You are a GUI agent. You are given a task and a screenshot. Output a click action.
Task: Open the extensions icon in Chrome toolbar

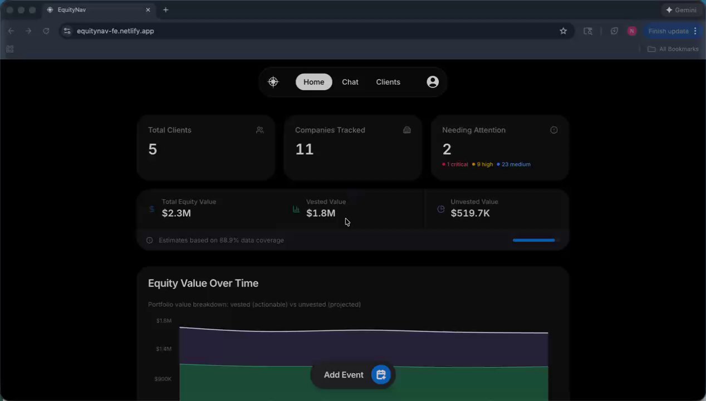(614, 31)
